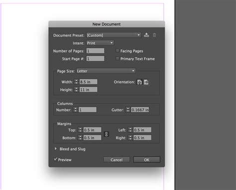
Task: Click the Gutter stepper arrows
Action: tap(128, 109)
